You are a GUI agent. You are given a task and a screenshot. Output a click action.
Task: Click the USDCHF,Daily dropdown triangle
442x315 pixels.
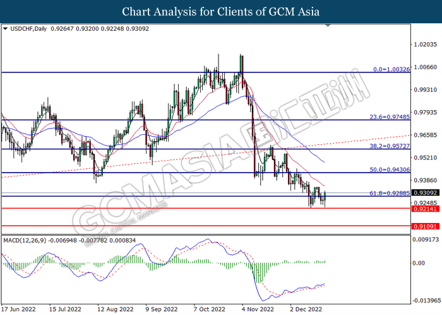(5, 29)
